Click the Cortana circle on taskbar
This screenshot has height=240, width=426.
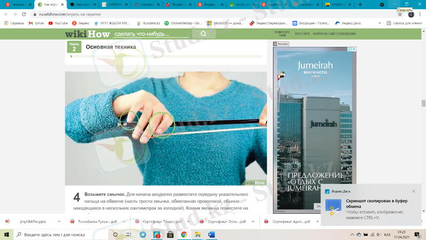(115, 235)
